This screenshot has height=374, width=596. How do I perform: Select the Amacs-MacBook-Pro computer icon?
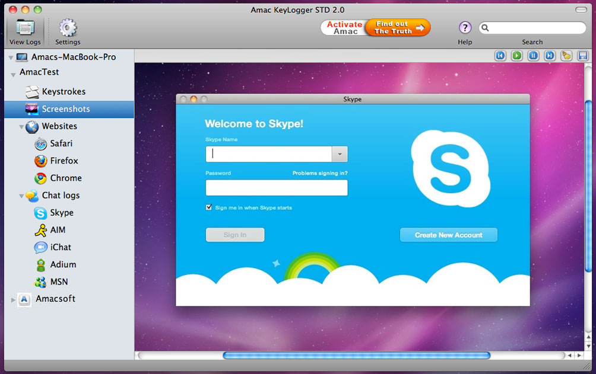[x=22, y=57]
